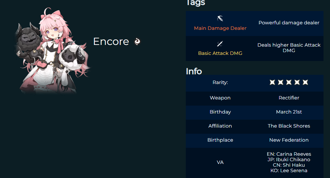The height and width of the screenshot is (178, 330).
Task: Click The Black Shores affiliation value
Action: 289,126
